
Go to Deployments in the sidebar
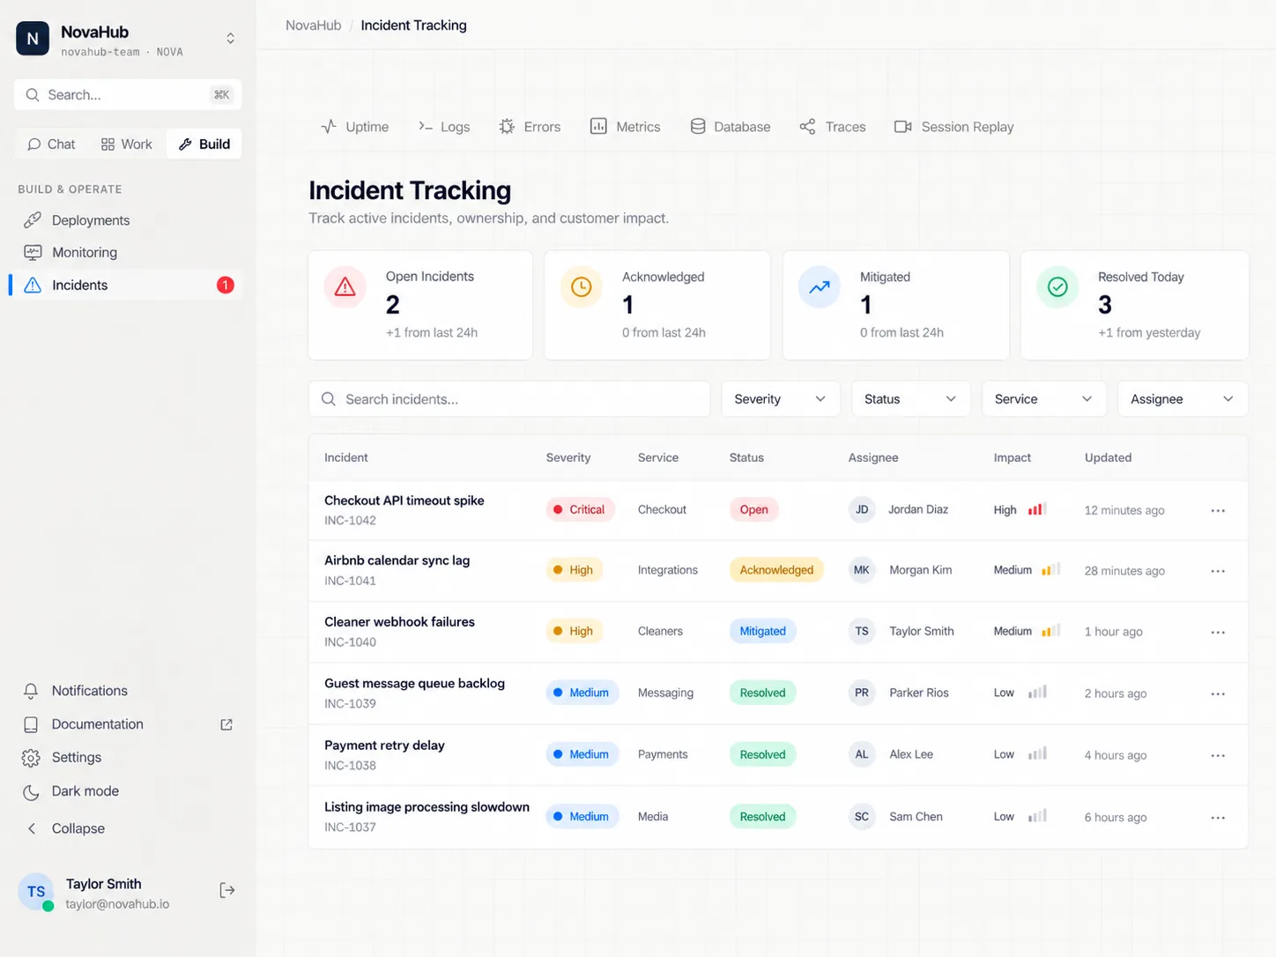pyautogui.click(x=128, y=220)
